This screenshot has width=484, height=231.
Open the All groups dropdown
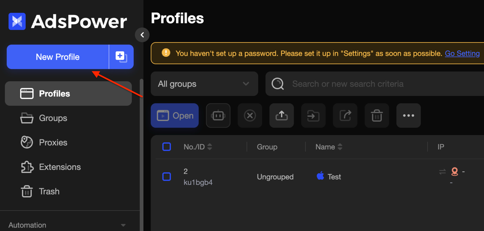pyautogui.click(x=204, y=84)
